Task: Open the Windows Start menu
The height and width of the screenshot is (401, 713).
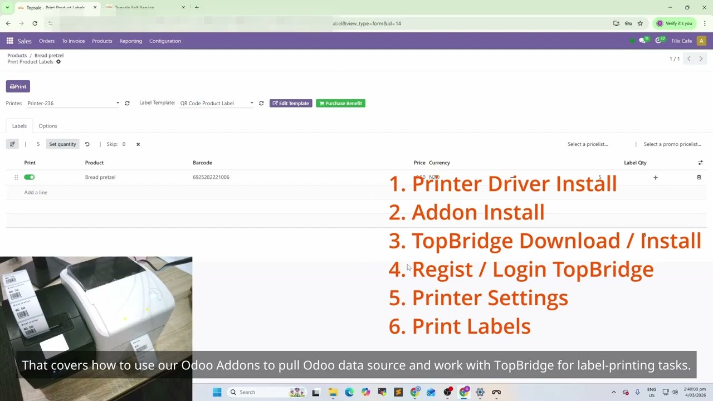Action: click(x=217, y=392)
